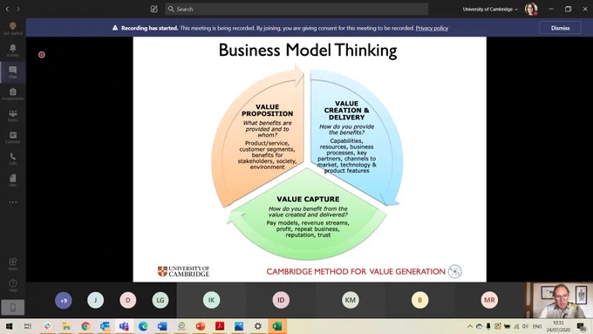Open Slack from the taskbar

click(x=47, y=326)
